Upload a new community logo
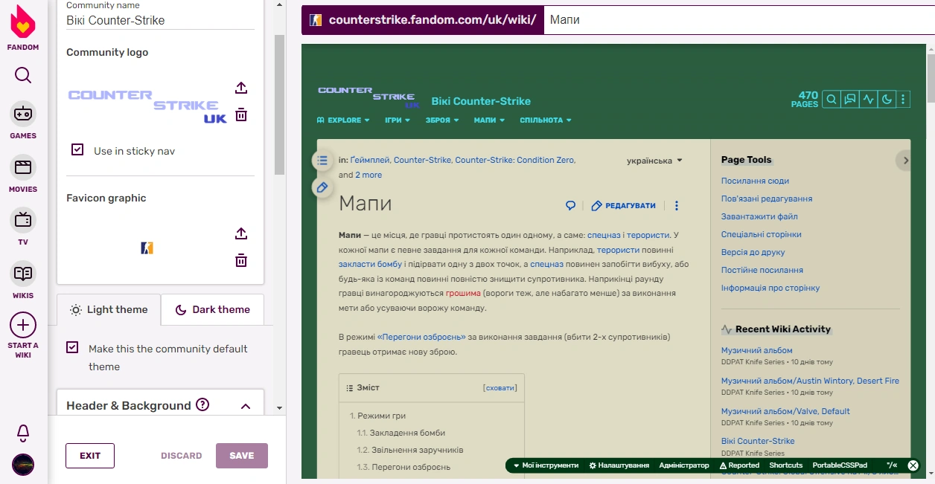Image resolution: width=935 pixels, height=484 pixels. pos(241,88)
